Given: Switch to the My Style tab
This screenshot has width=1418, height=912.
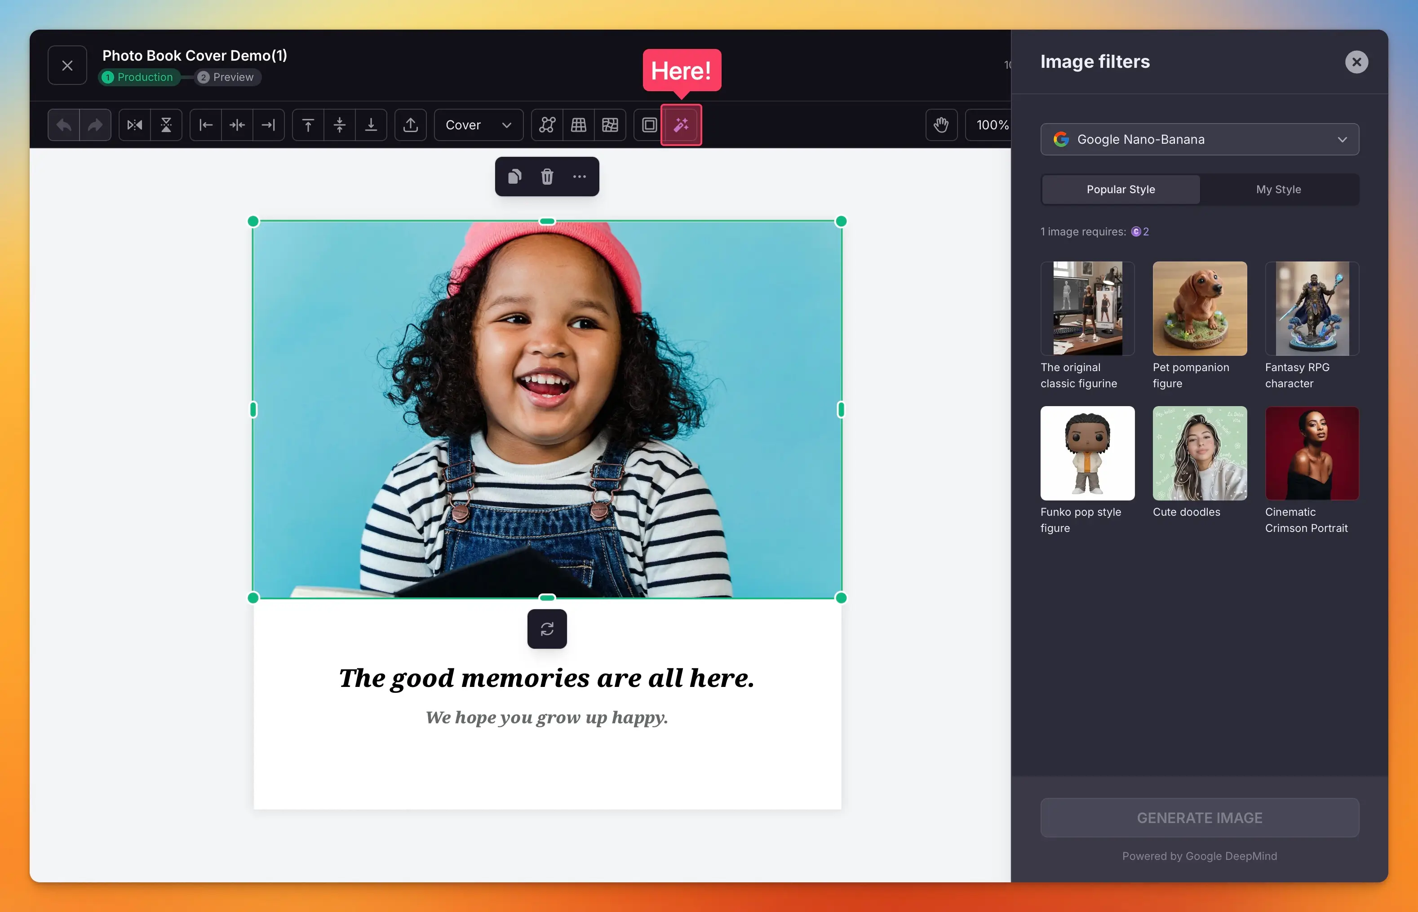Looking at the screenshot, I should [x=1278, y=190].
